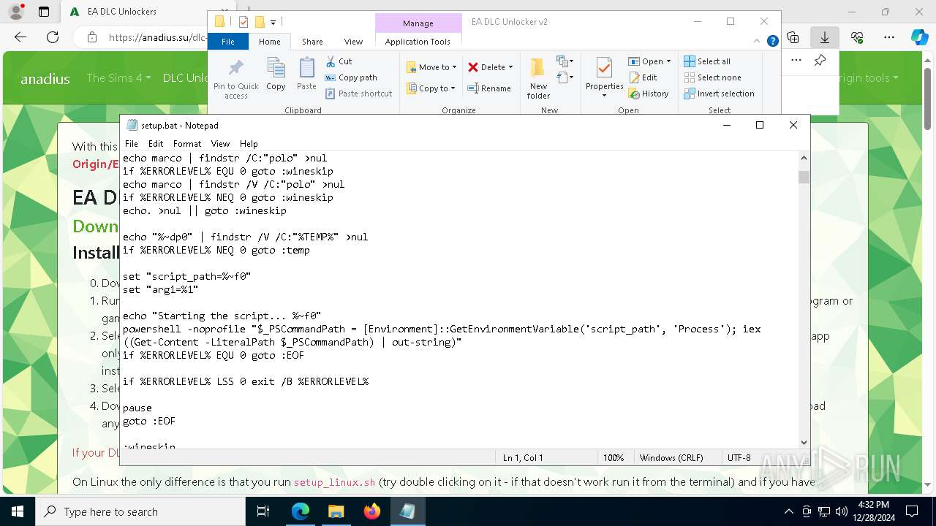Click Notepad scrollbar down arrow

click(x=804, y=442)
